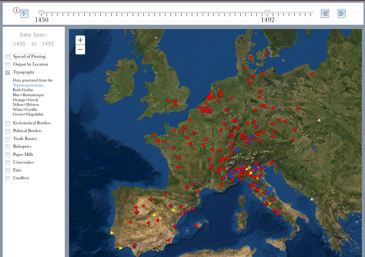365x257 pixels.
Task: Show Universities on the map
Action: point(8,163)
